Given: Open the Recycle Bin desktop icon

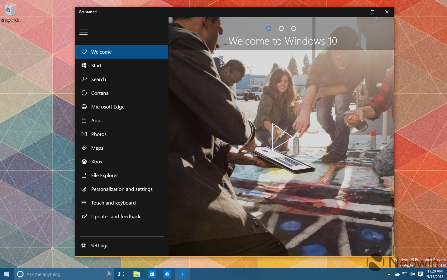Looking at the screenshot, I should [10, 12].
